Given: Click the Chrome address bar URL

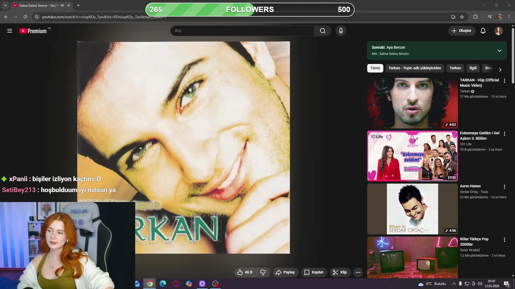Looking at the screenshot, I should pyautogui.click(x=104, y=17).
